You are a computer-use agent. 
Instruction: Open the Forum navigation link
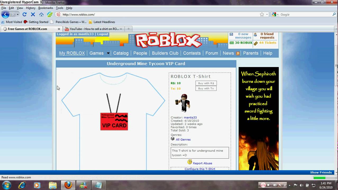[x=212, y=53]
